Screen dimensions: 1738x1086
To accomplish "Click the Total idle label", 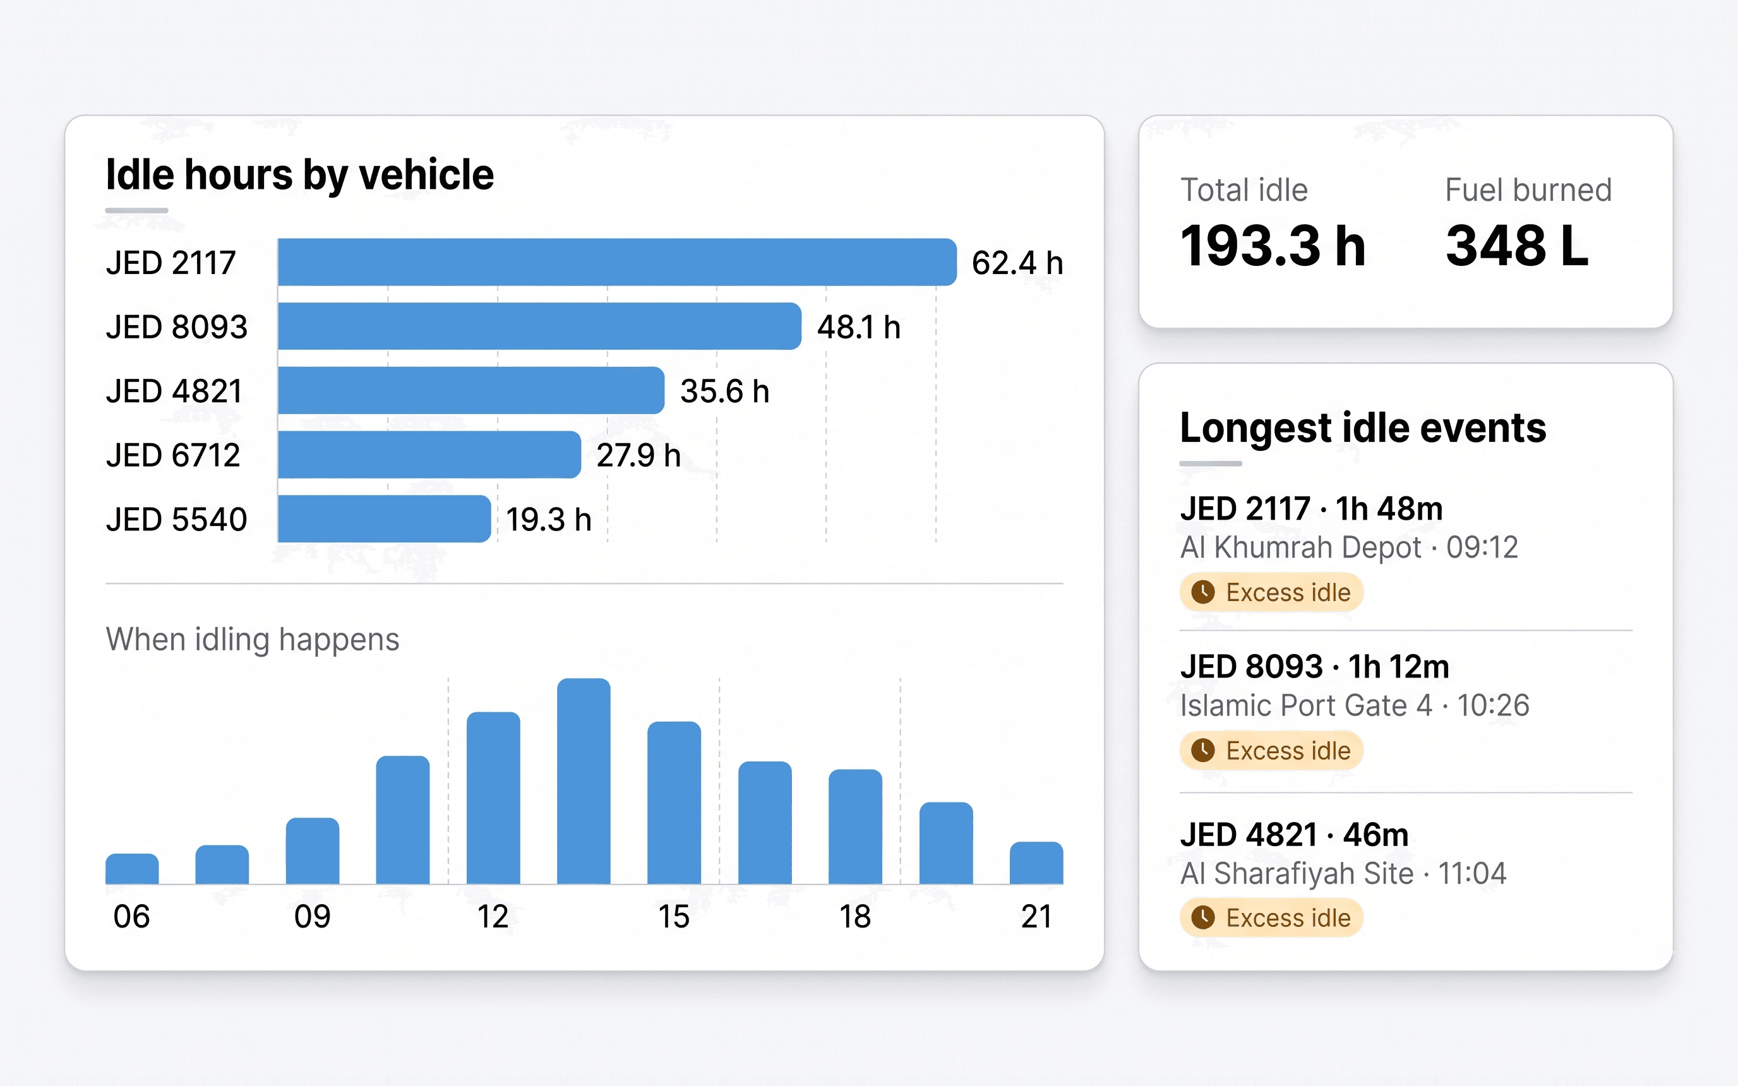I will (x=1244, y=190).
